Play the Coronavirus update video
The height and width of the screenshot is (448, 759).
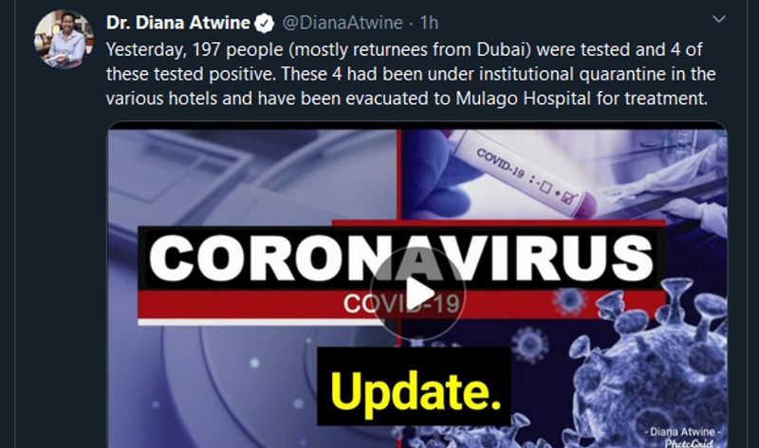click(x=417, y=293)
